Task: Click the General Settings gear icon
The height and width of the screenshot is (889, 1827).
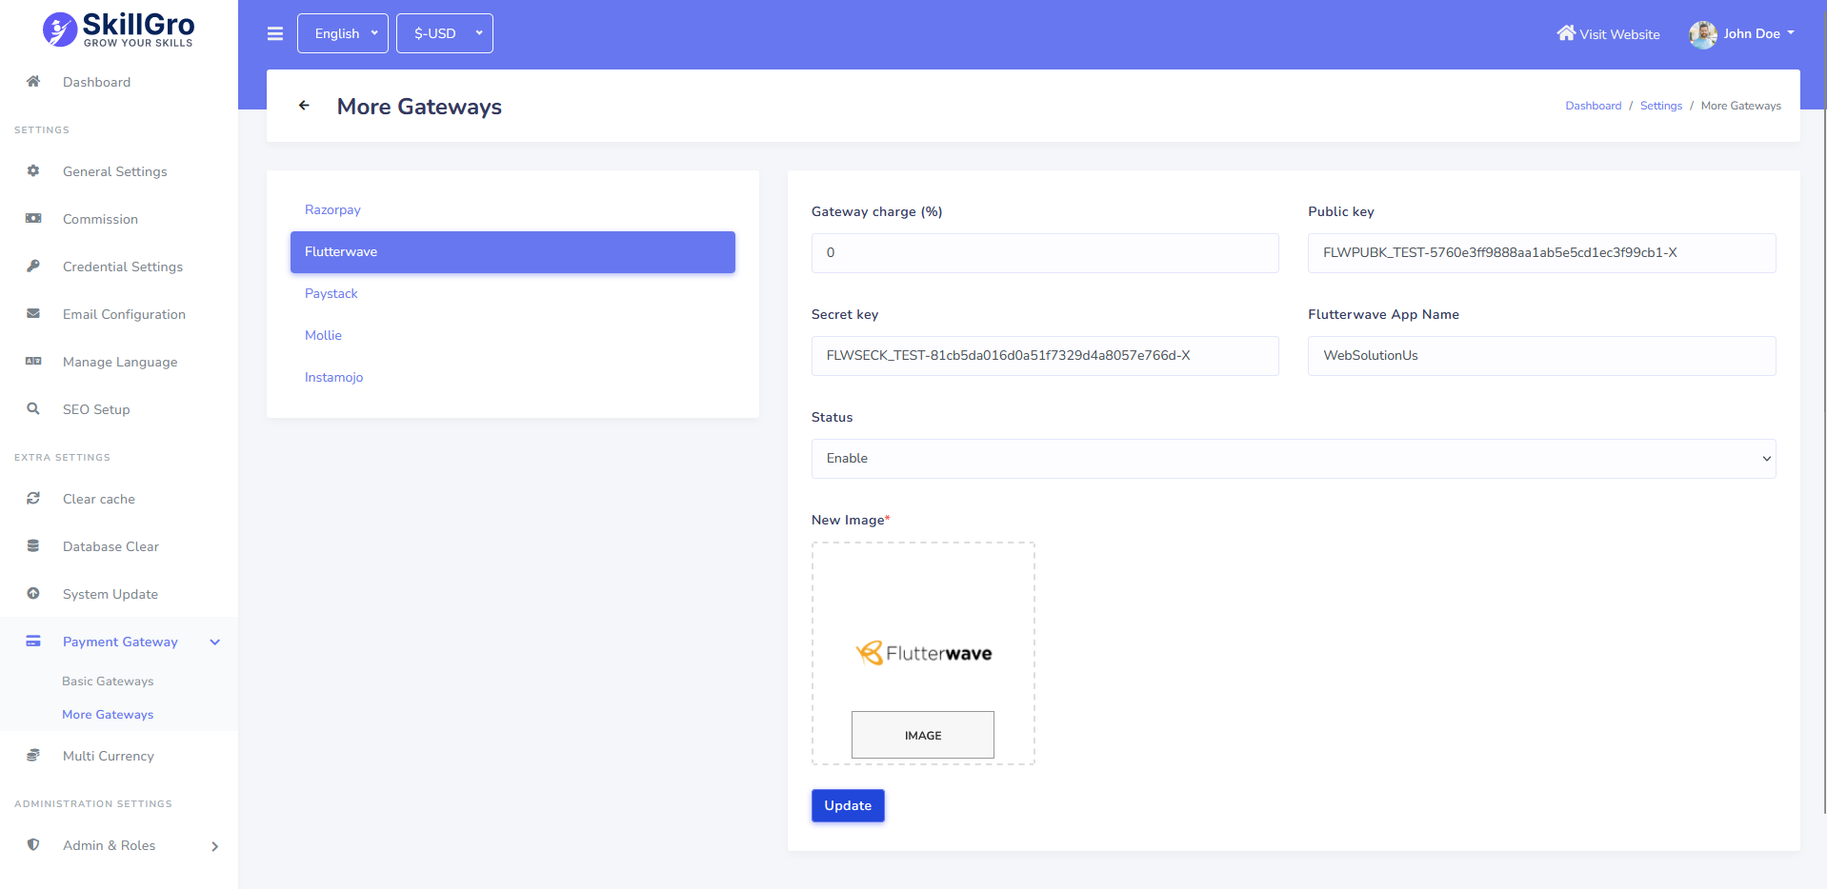Action: (x=33, y=171)
